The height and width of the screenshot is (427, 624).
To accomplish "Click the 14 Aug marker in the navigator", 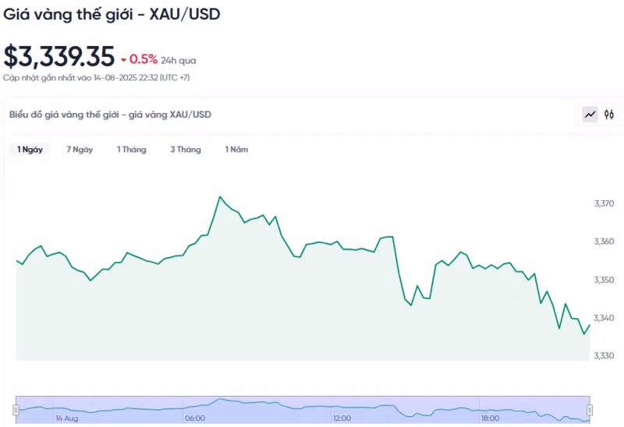I will point(66,418).
